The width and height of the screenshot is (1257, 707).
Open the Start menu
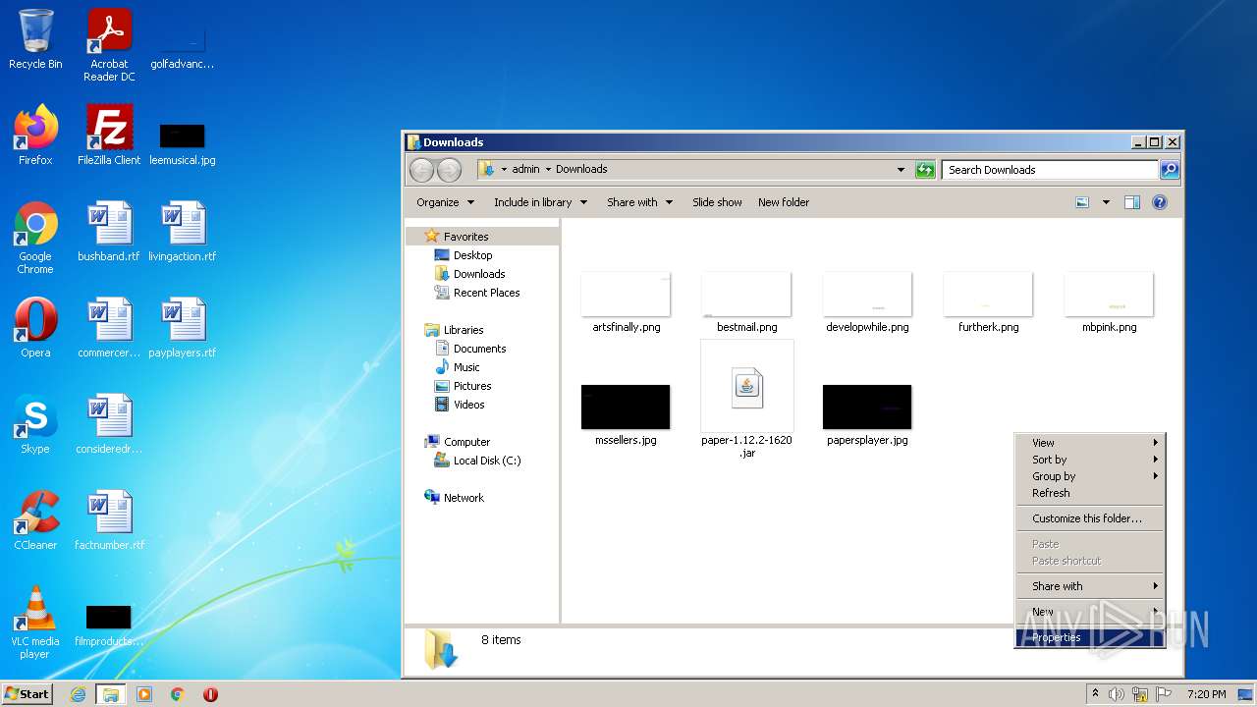click(x=27, y=694)
